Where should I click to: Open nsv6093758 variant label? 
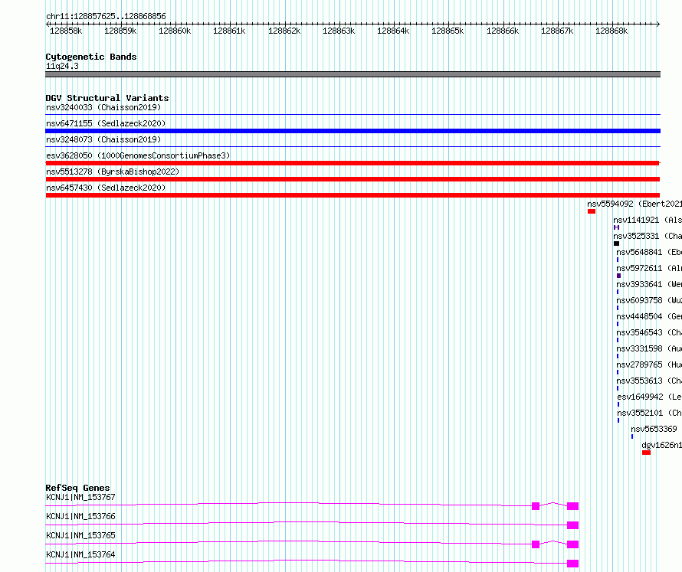pyautogui.click(x=649, y=300)
